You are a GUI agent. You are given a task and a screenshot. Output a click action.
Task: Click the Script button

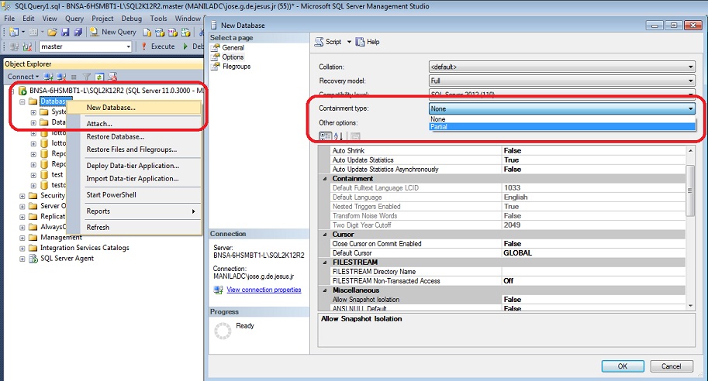328,42
